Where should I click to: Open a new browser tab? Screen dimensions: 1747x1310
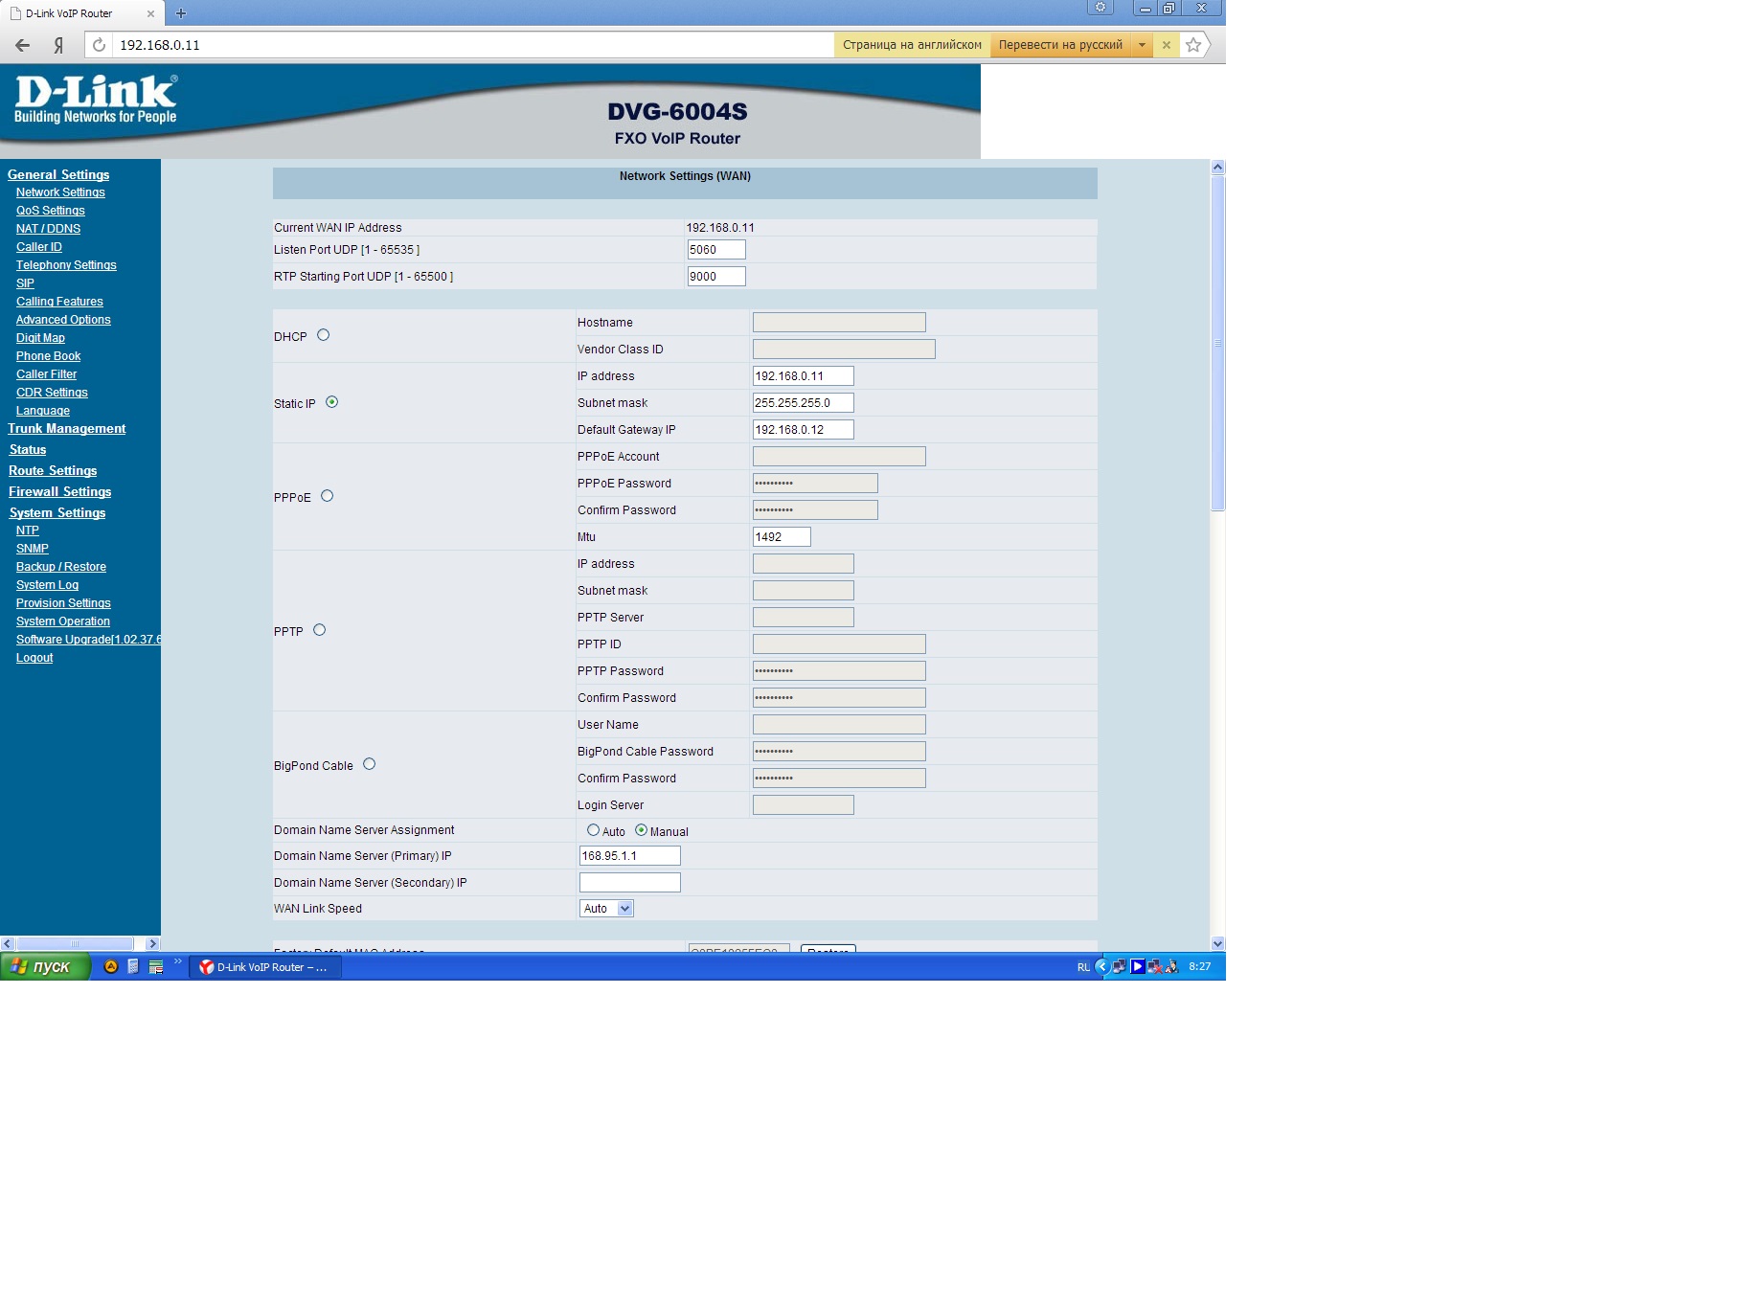pyautogui.click(x=181, y=13)
